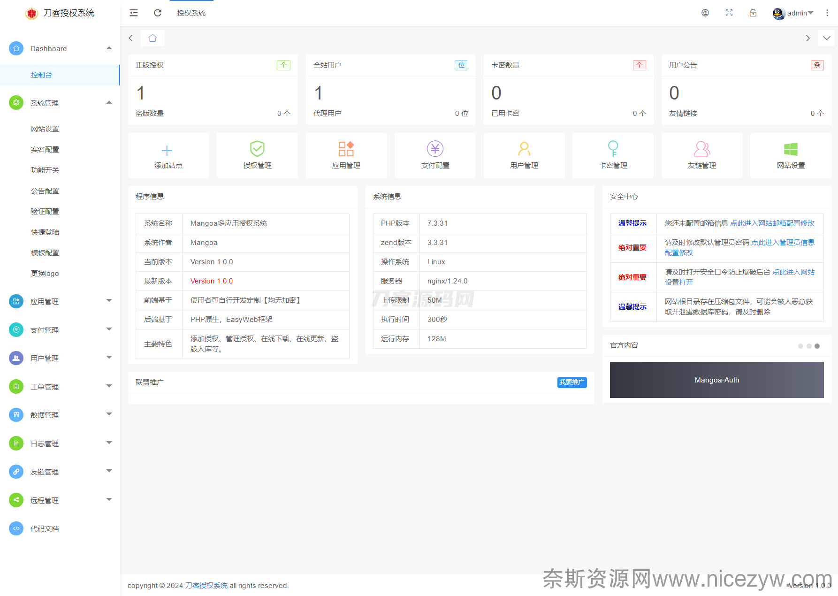The image size is (838, 596).
Task: Click the 添加站点 plus shortcut
Action: [x=168, y=156]
